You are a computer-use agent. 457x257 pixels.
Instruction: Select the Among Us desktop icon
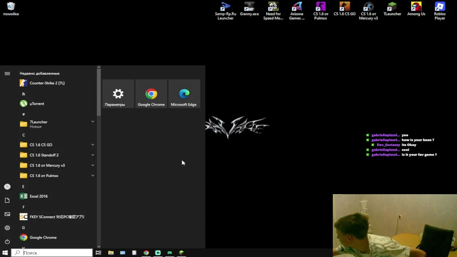click(416, 9)
